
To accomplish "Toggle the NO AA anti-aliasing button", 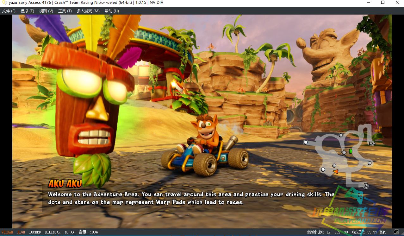I will coord(70,232).
